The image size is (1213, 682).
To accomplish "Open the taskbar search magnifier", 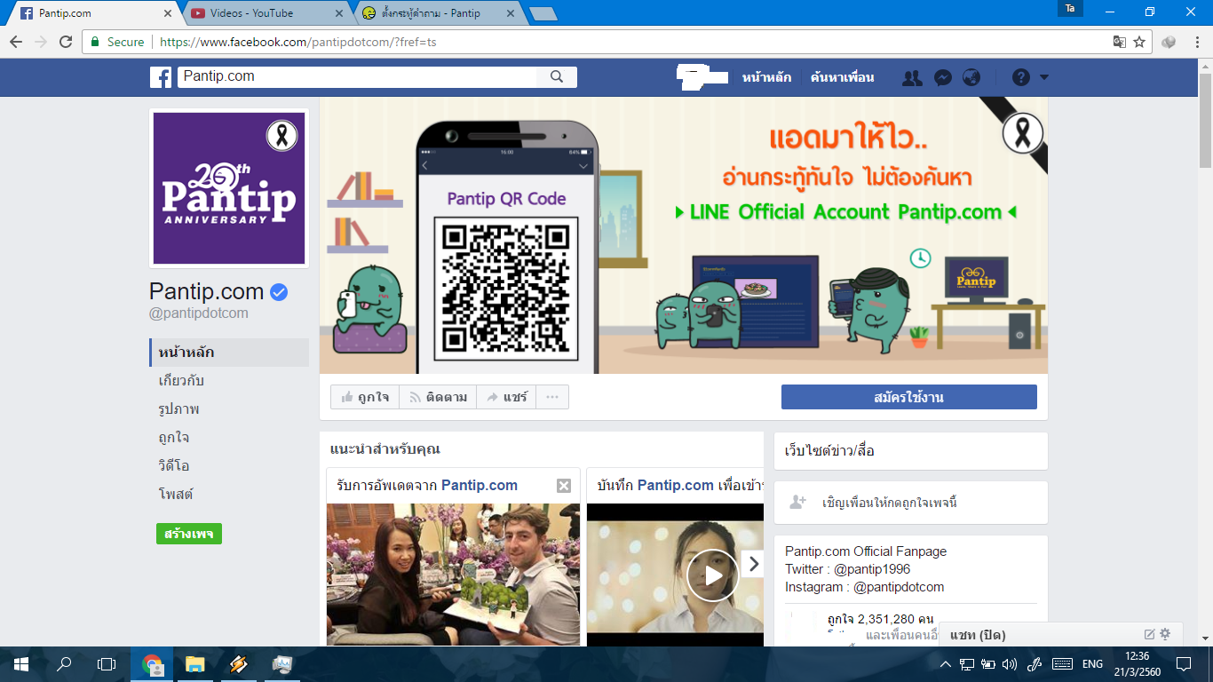I will click(64, 663).
